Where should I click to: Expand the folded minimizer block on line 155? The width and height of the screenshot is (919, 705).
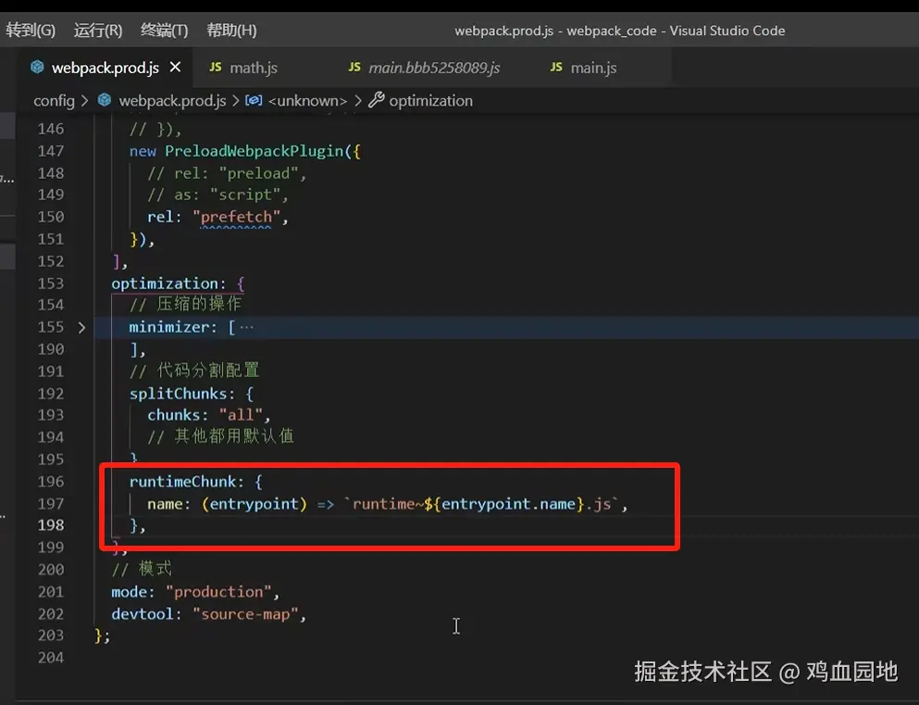point(81,328)
